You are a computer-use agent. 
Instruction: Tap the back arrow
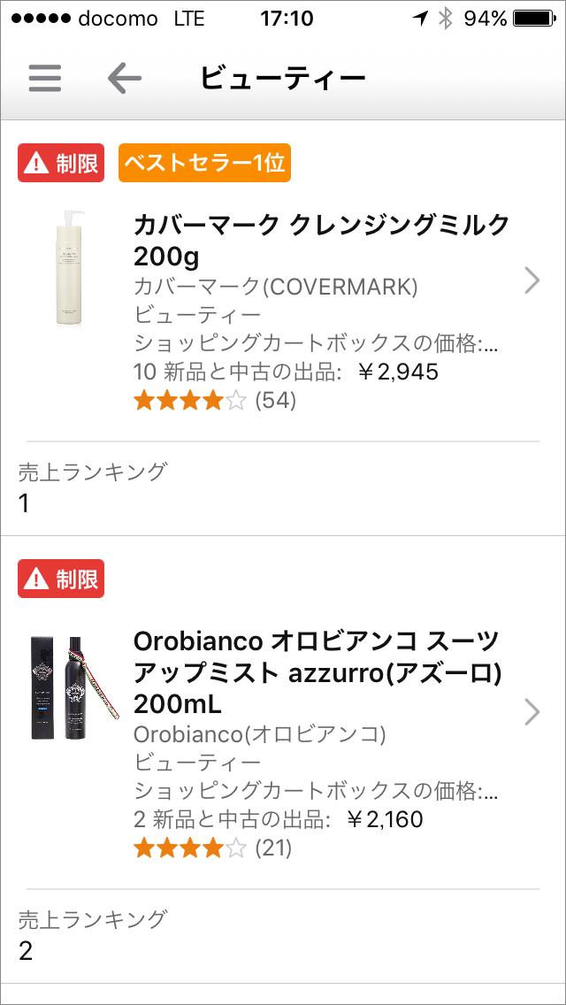point(124,79)
